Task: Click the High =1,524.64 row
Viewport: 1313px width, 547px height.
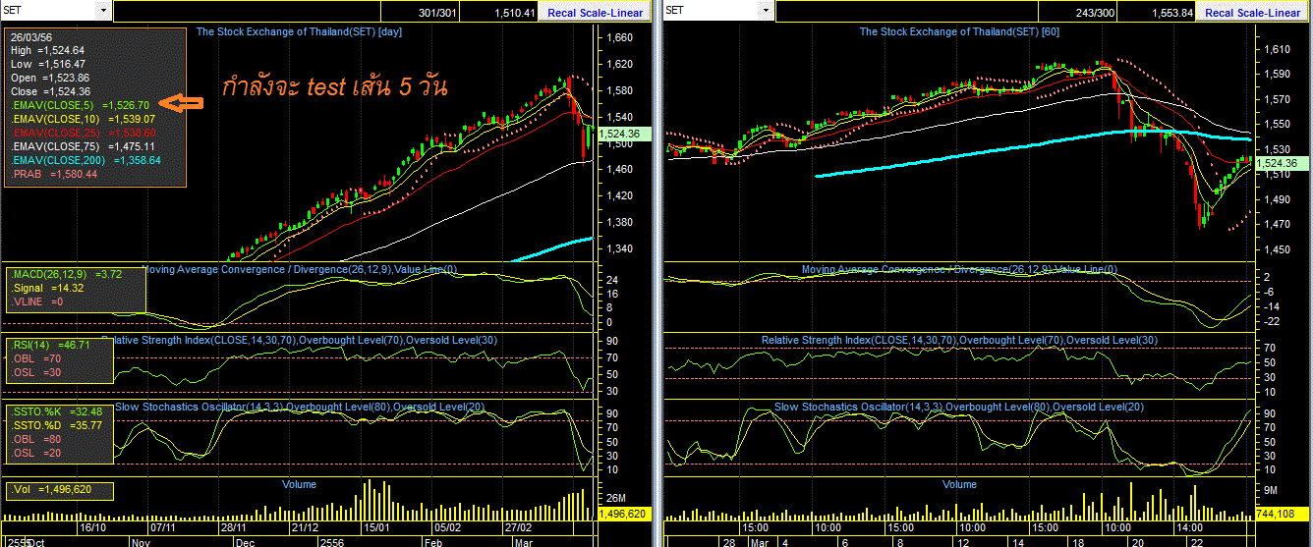Action: [47, 50]
